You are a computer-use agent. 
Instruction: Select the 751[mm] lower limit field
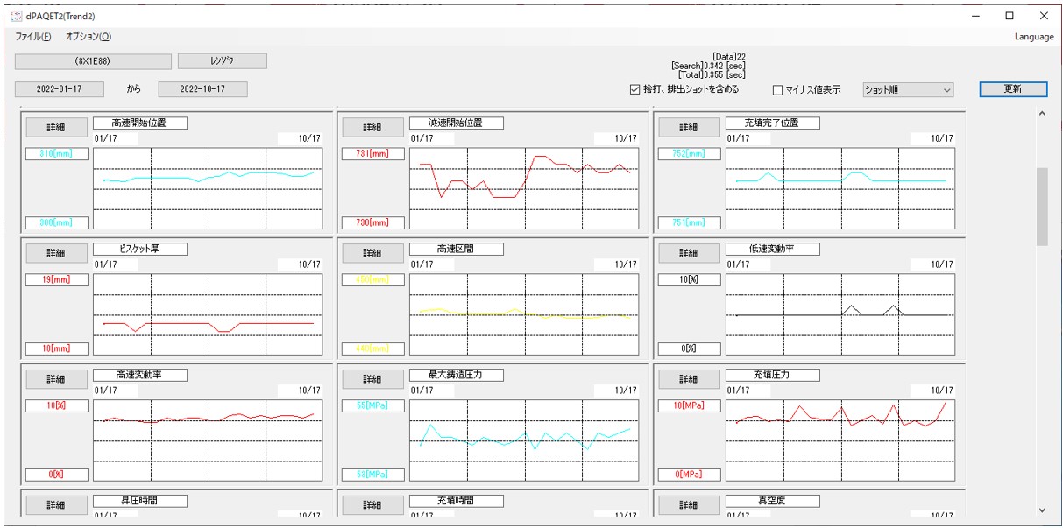[x=689, y=222]
